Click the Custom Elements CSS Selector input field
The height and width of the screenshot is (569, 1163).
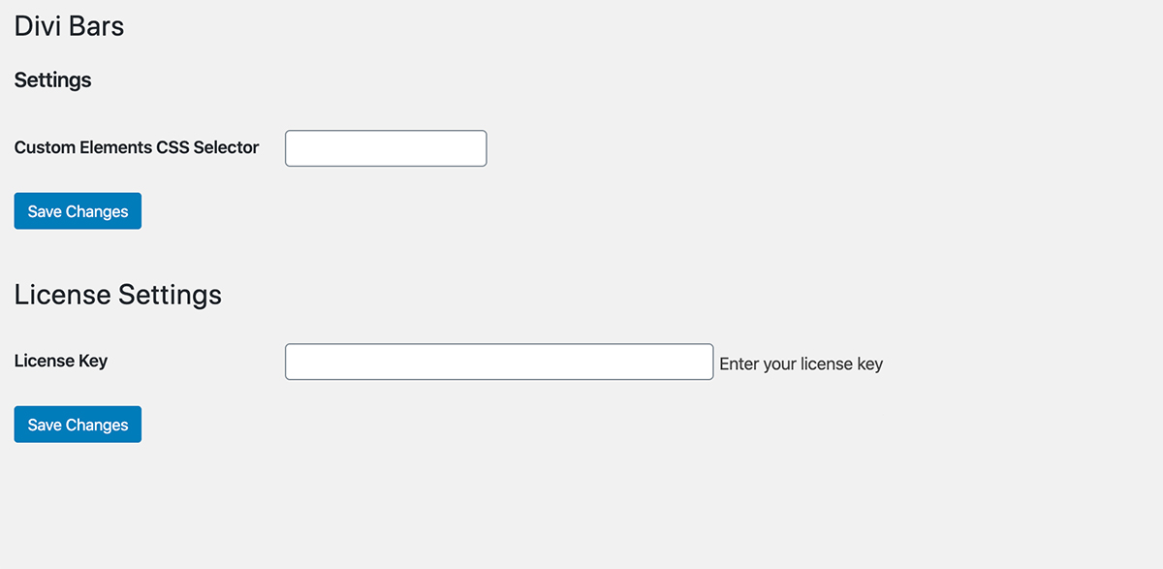[386, 148]
